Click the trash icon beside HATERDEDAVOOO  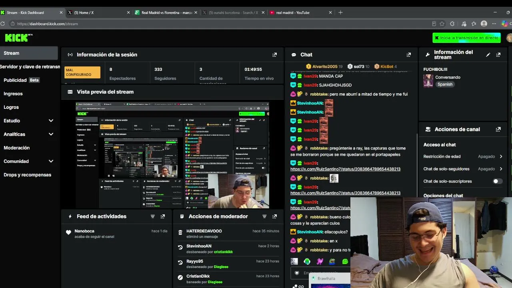[x=180, y=232]
